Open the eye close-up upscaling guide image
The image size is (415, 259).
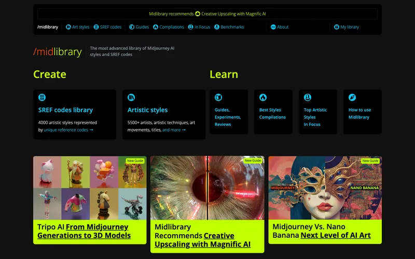pyautogui.click(x=207, y=188)
